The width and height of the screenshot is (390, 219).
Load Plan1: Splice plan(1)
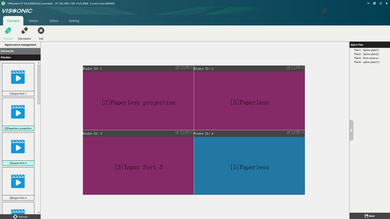[367, 50]
